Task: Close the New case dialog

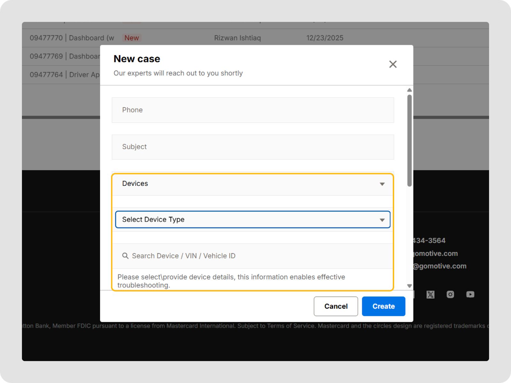Action: tap(393, 64)
